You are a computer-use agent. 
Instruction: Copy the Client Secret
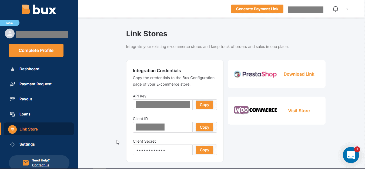[204, 150]
